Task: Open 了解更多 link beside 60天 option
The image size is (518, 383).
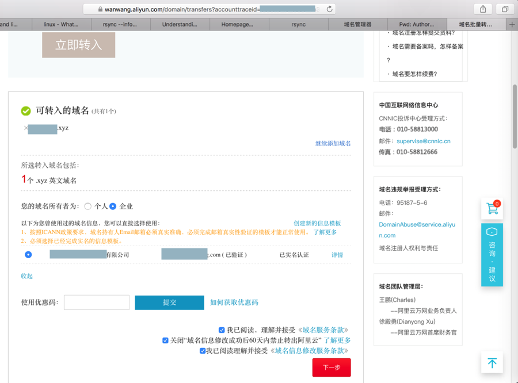Action: click(x=337, y=340)
